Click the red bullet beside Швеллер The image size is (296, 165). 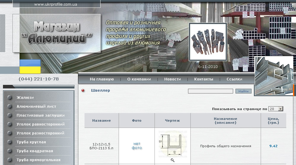pyautogui.click(x=83, y=91)
